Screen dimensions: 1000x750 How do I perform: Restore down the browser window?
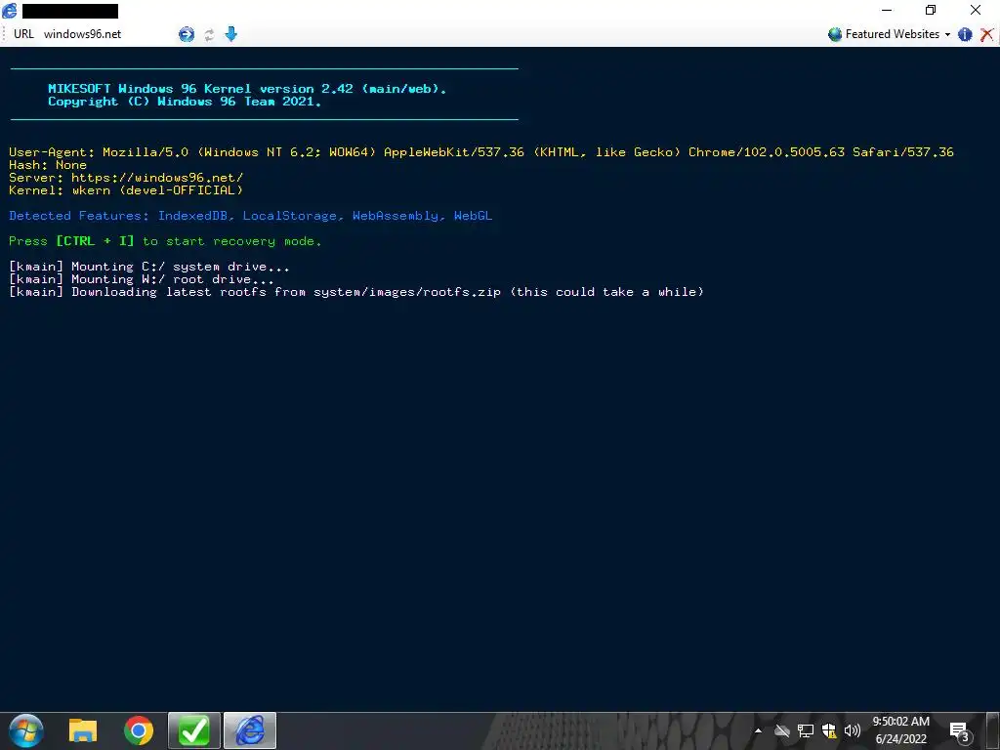click(x=931, y=10)
